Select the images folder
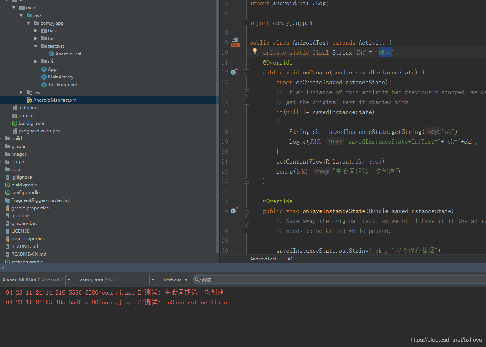 [19, 154]
